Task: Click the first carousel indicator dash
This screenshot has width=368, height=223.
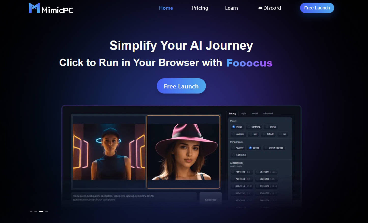Action: pyautogui.click(x=31, y=212)
